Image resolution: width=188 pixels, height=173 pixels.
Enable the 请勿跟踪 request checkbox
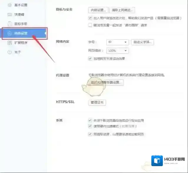[x=90, y=25]
